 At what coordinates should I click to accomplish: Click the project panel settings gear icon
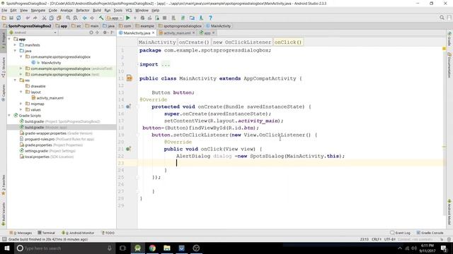pyautogui.click(x=105, y=32)
